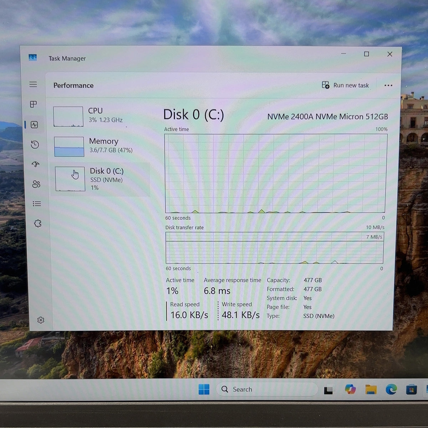The height and width of the screenshot is (428, 428).
Task: Switch to the Processes page icon
Action: coord(34,104)
